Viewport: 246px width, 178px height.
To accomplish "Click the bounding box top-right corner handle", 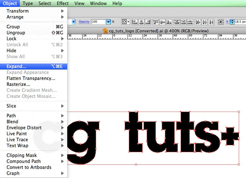I will [x=239, y=112].
